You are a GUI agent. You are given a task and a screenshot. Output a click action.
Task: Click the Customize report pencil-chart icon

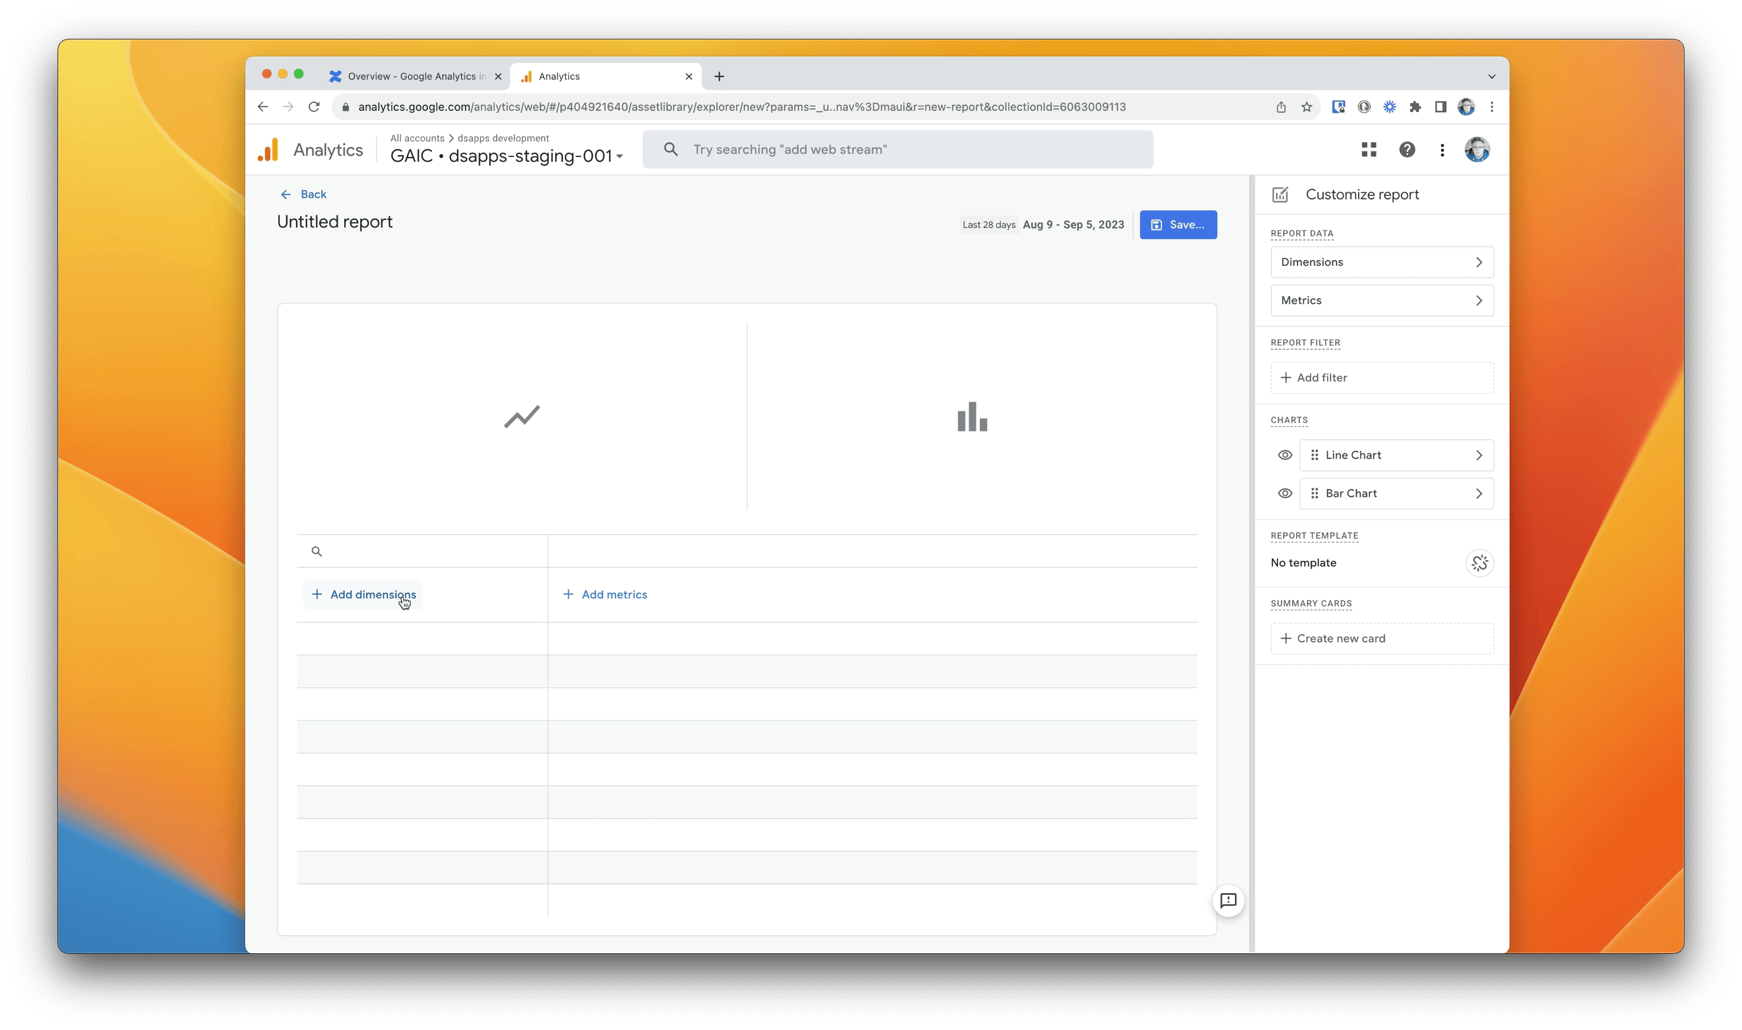click(x=1280, y=194)
